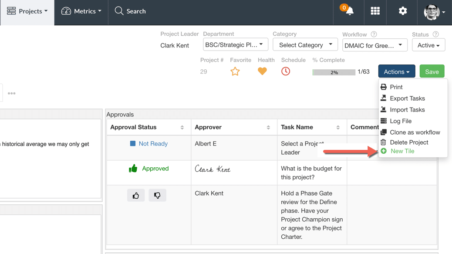The image size is (452, 254).
Task: Click the percent complete progress bar
Action: pos(334,72)
